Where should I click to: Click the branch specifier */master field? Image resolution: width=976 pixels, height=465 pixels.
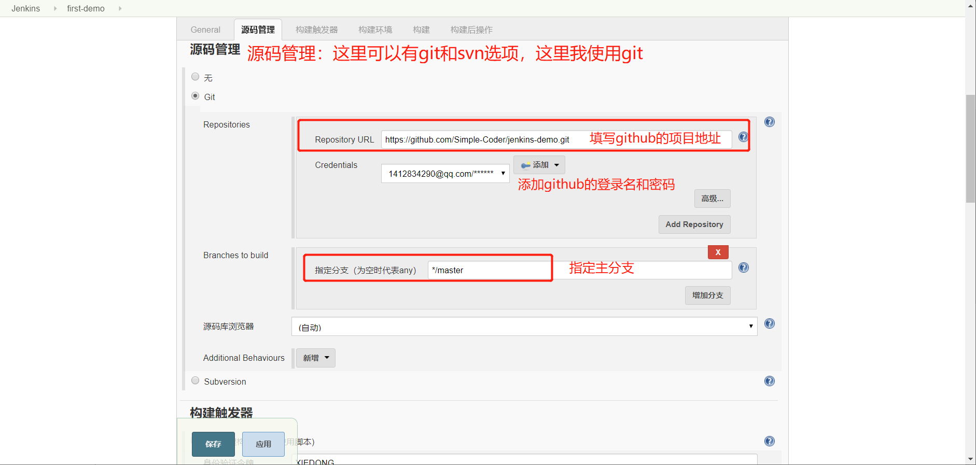click(x=580, y=270)
